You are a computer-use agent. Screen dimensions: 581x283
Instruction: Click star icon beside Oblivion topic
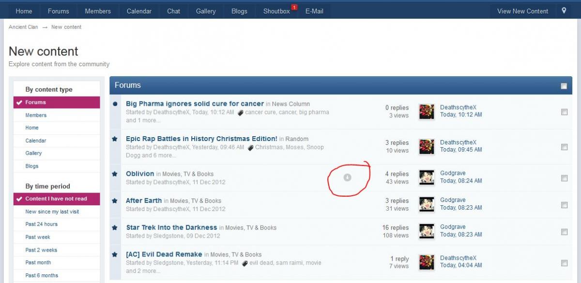click(x=115, y=173)
